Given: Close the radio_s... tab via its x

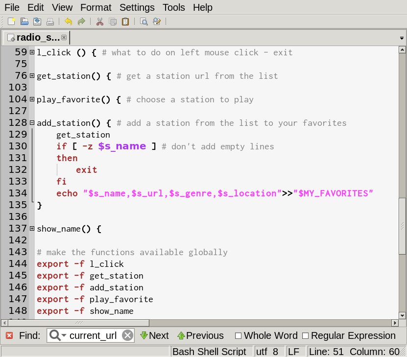Looking at the screenshot, I should coord(64,37).
